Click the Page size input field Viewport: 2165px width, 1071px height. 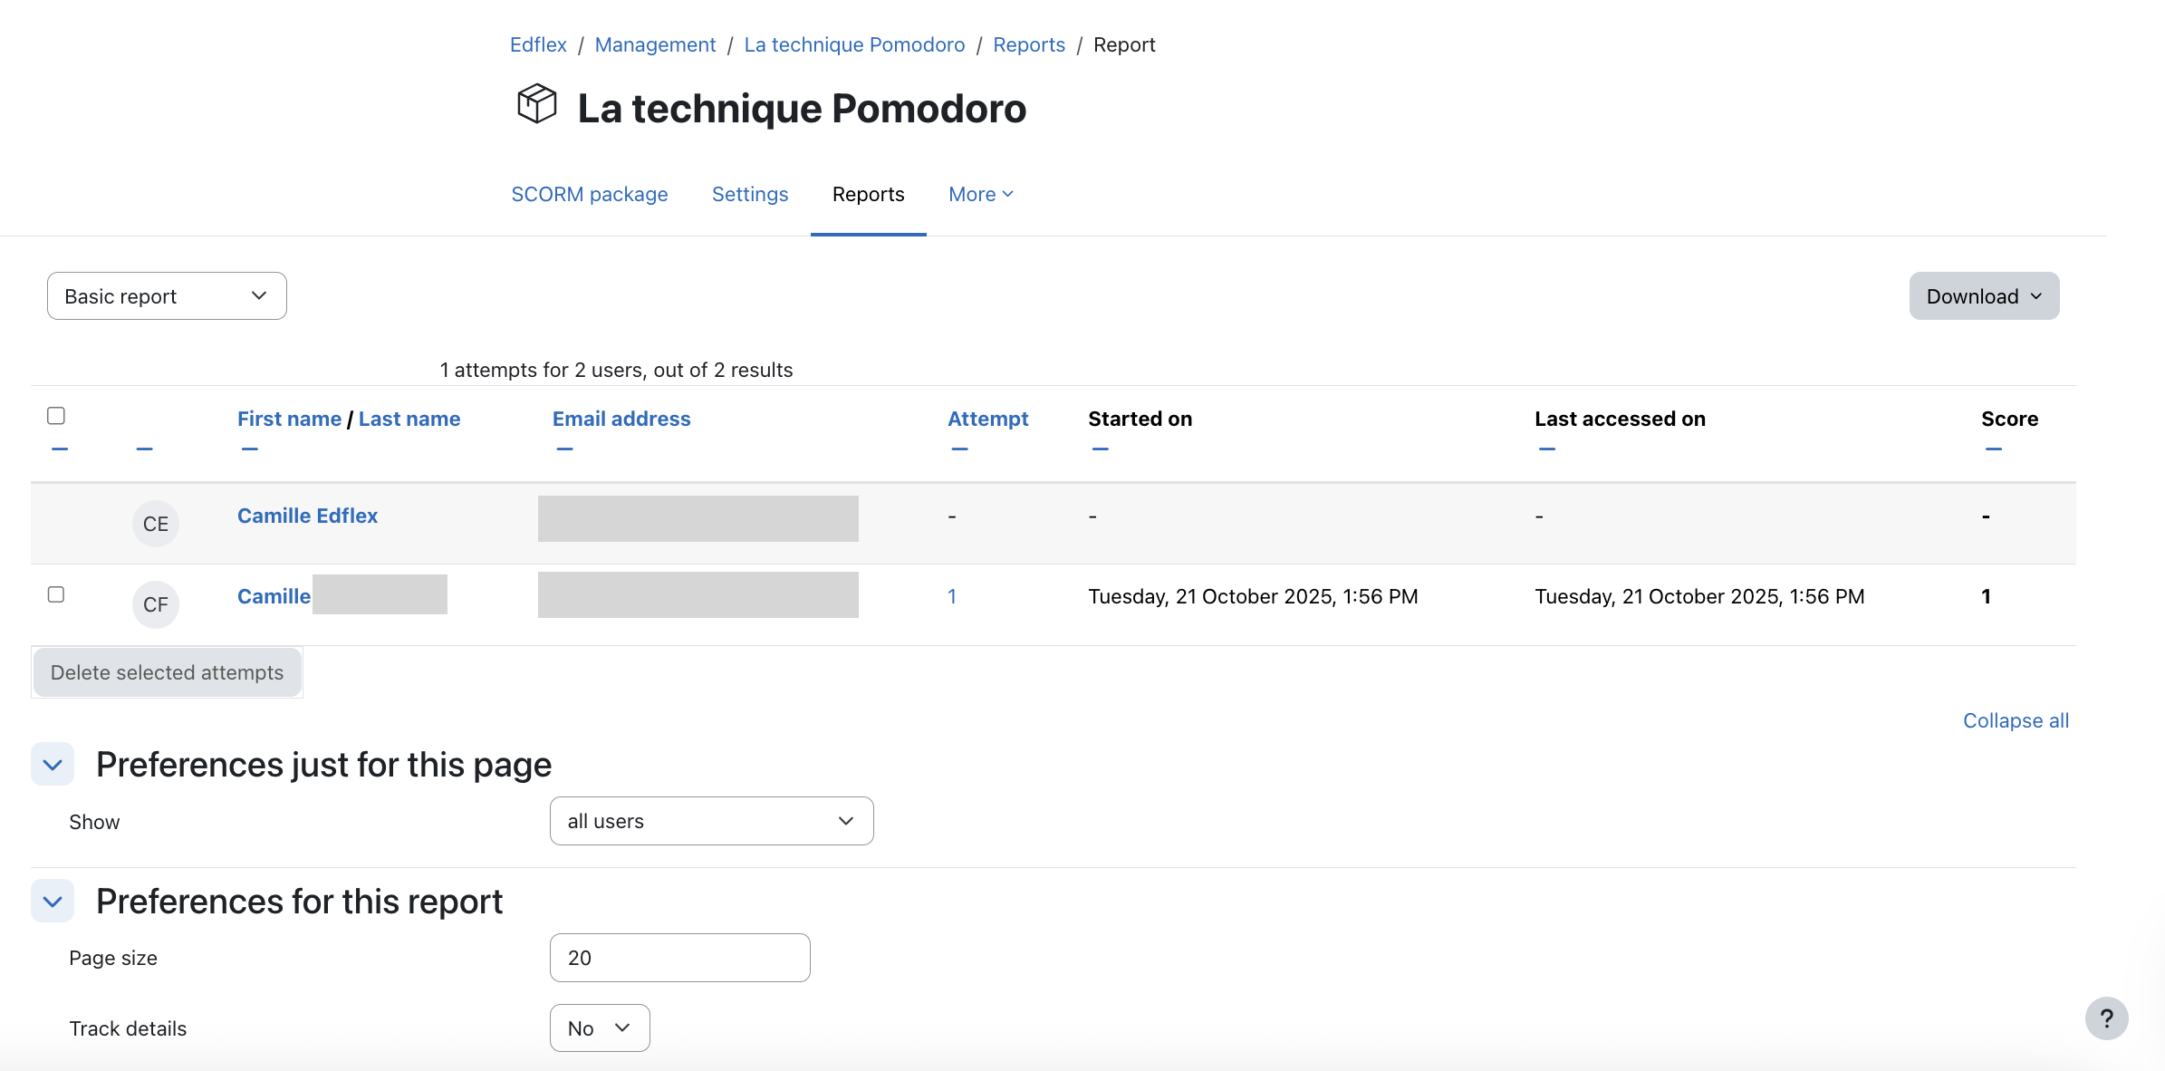tap(679, 958)
